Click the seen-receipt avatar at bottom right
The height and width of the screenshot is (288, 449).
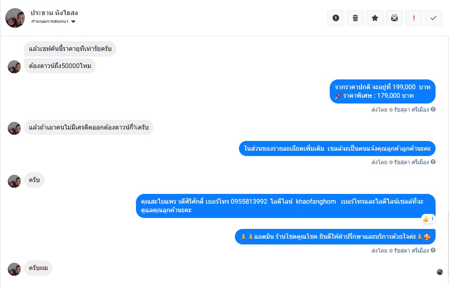(440, 272)
